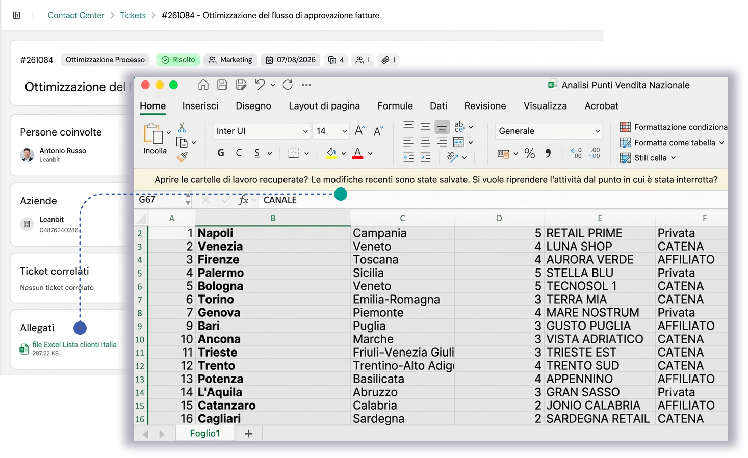Click the Undo arrow icon
748x458 pixels.
pyautogui.click(x=260, y=85)
